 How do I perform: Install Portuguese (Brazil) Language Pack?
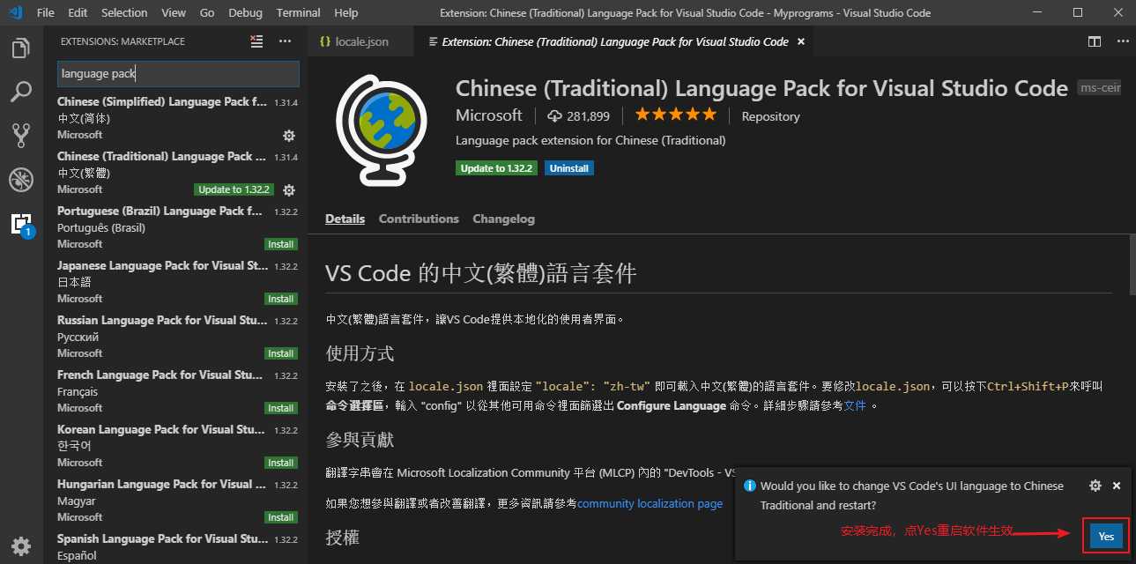coord(280,244)
